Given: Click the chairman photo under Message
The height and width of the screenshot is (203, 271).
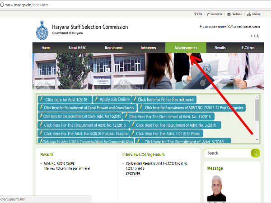Looking at the screenshot, I should [216, 188].
